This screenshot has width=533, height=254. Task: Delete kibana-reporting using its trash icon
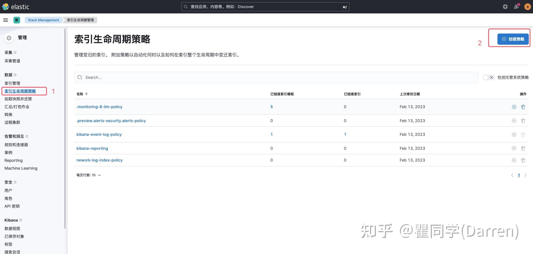[523, 148]
